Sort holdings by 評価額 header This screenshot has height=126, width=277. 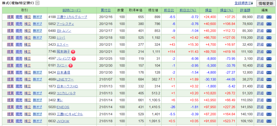click(245, 10)
